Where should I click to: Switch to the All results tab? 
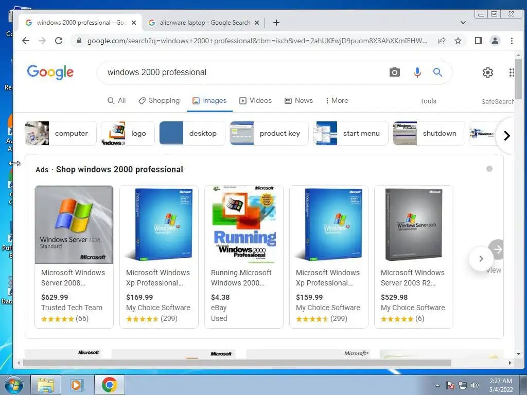pyautogui.click(x=117, y=101)
